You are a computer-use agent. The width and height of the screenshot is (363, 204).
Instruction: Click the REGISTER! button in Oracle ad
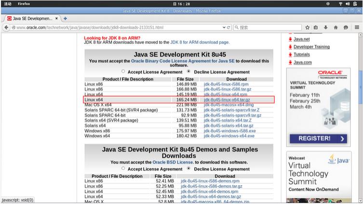click(x=318, y=139)
